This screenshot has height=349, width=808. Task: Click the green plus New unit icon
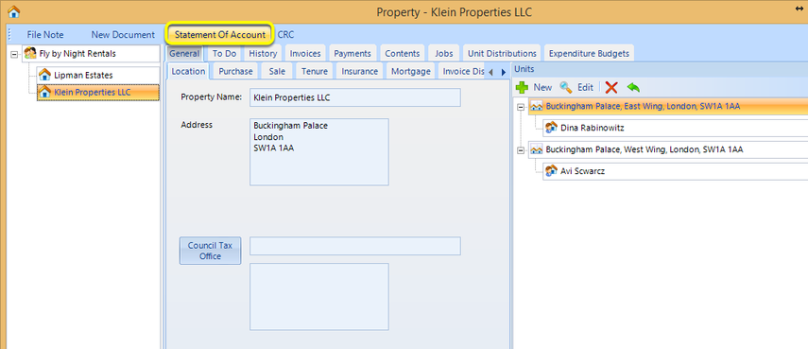pyautogui.click(x=523, y=87)
